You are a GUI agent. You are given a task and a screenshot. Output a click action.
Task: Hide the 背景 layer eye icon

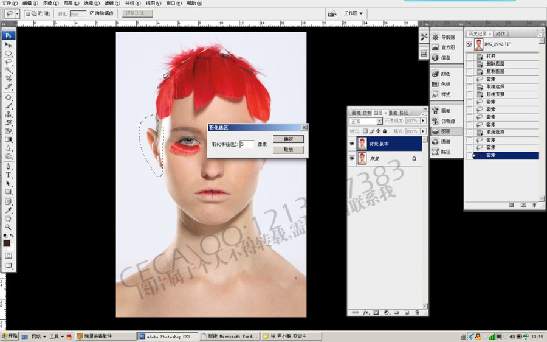click(352, 158)
